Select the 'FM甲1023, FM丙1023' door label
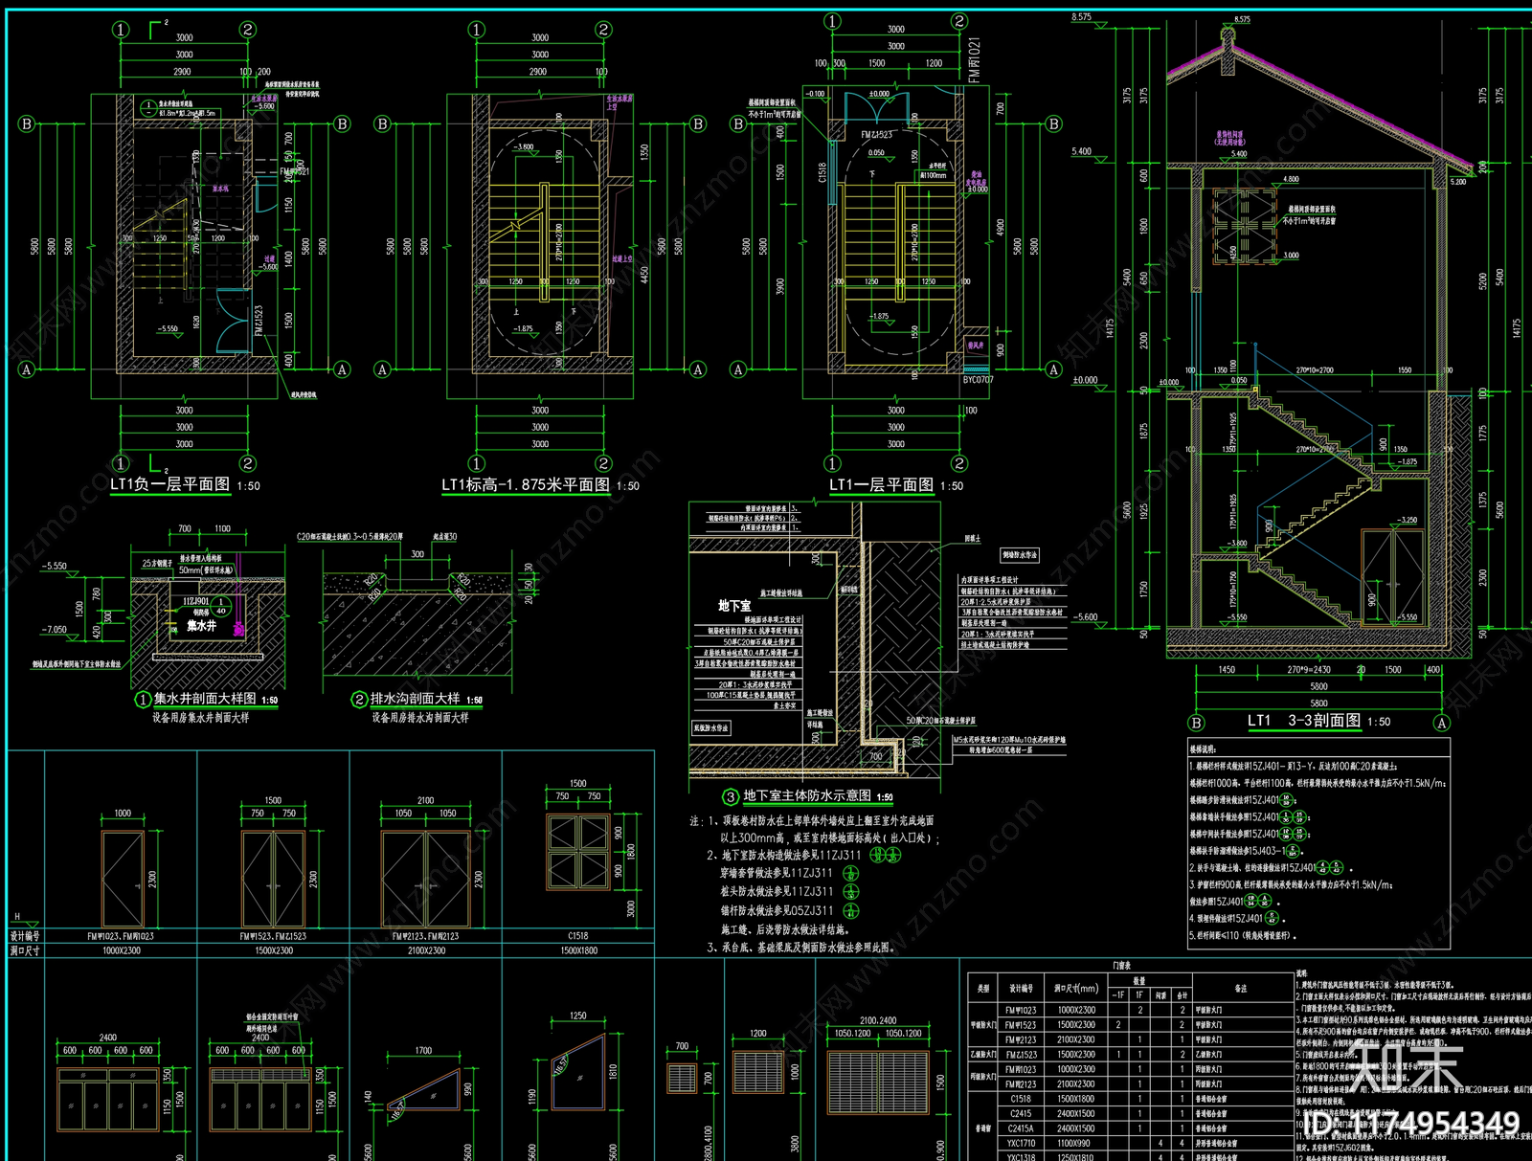The height and width of the screenshot is (1161, 1532). tap(121, 936)
